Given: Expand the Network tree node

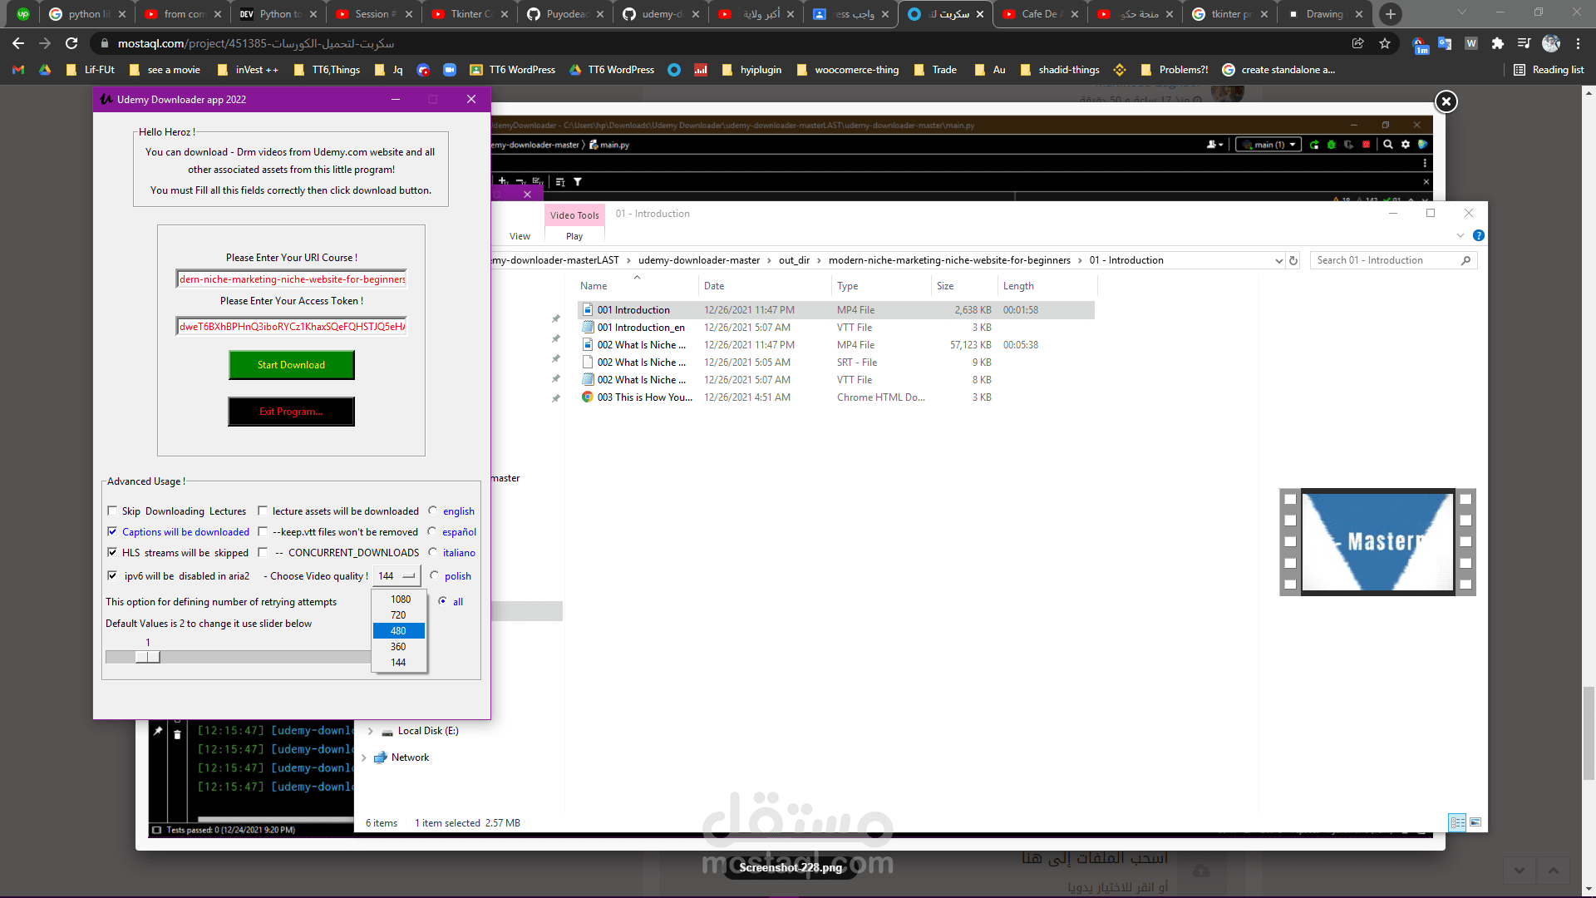Looking at the screenshot, I should point(364,757).
